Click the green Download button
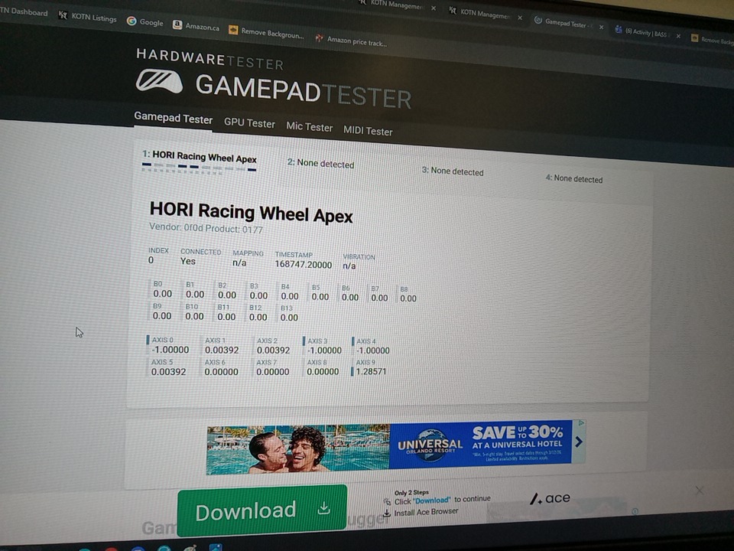Viewport: 734px width, 551px height. coord(261,510)
